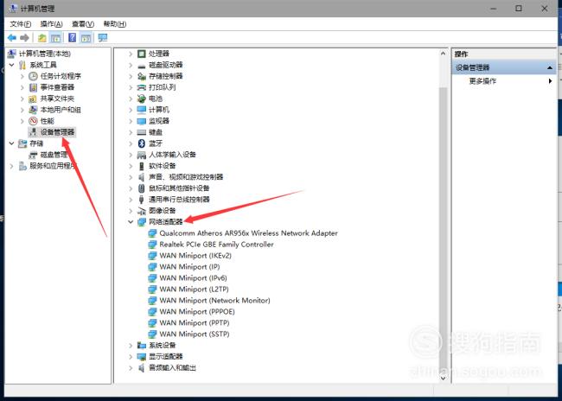
Task: Click the shared folders (共享文件夹) icon
Action: coord(33,99)
